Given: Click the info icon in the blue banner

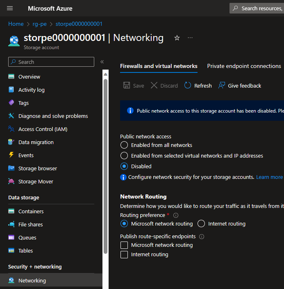Looking at the screenshot, I should point(130,111).
